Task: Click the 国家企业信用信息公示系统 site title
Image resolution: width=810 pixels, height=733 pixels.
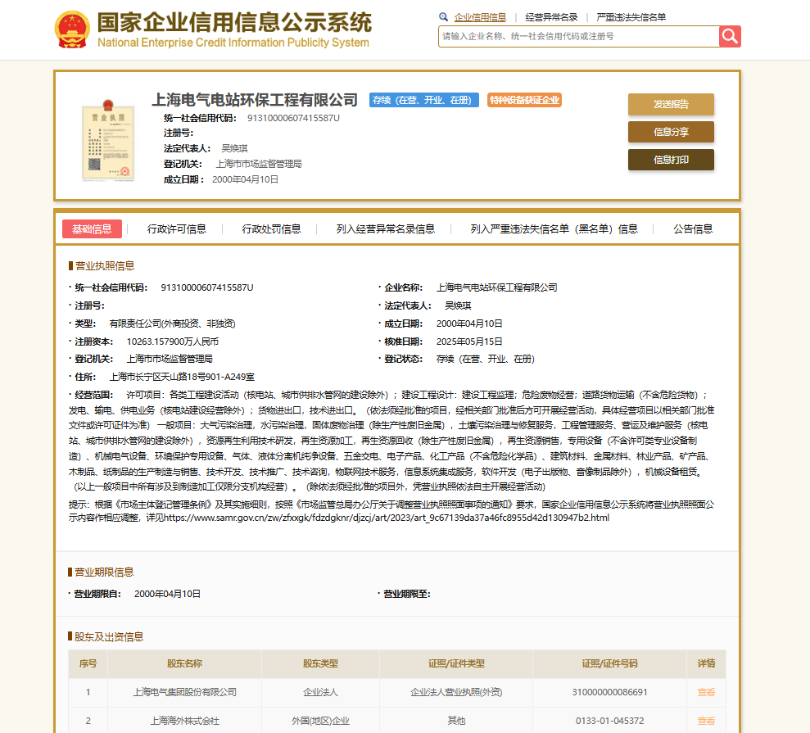Action: [234, 23]
